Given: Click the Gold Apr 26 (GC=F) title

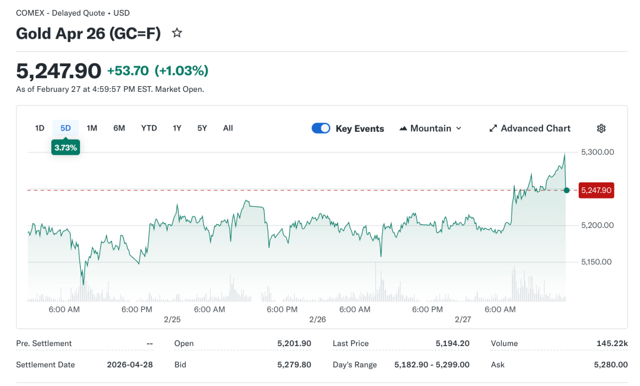Looking at the screenshot, I should tap(88, 34).
